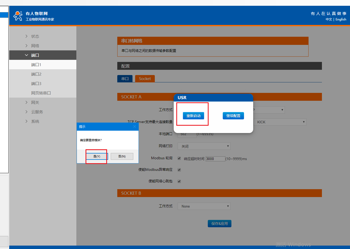Viewport: 350px width, 249px height.
Task: Toggle 使能网络心跳包 checkbox
Action: 179,181
